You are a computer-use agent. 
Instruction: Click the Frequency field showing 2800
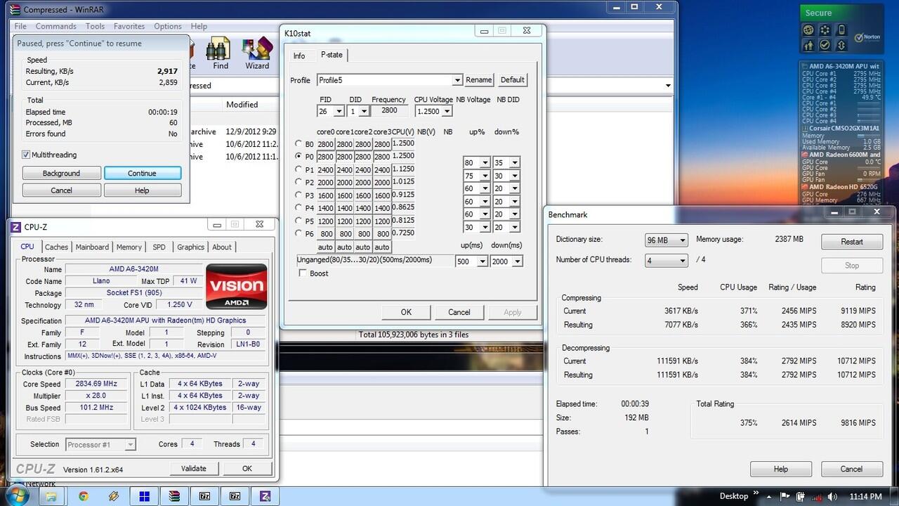(x=389, y=110)
